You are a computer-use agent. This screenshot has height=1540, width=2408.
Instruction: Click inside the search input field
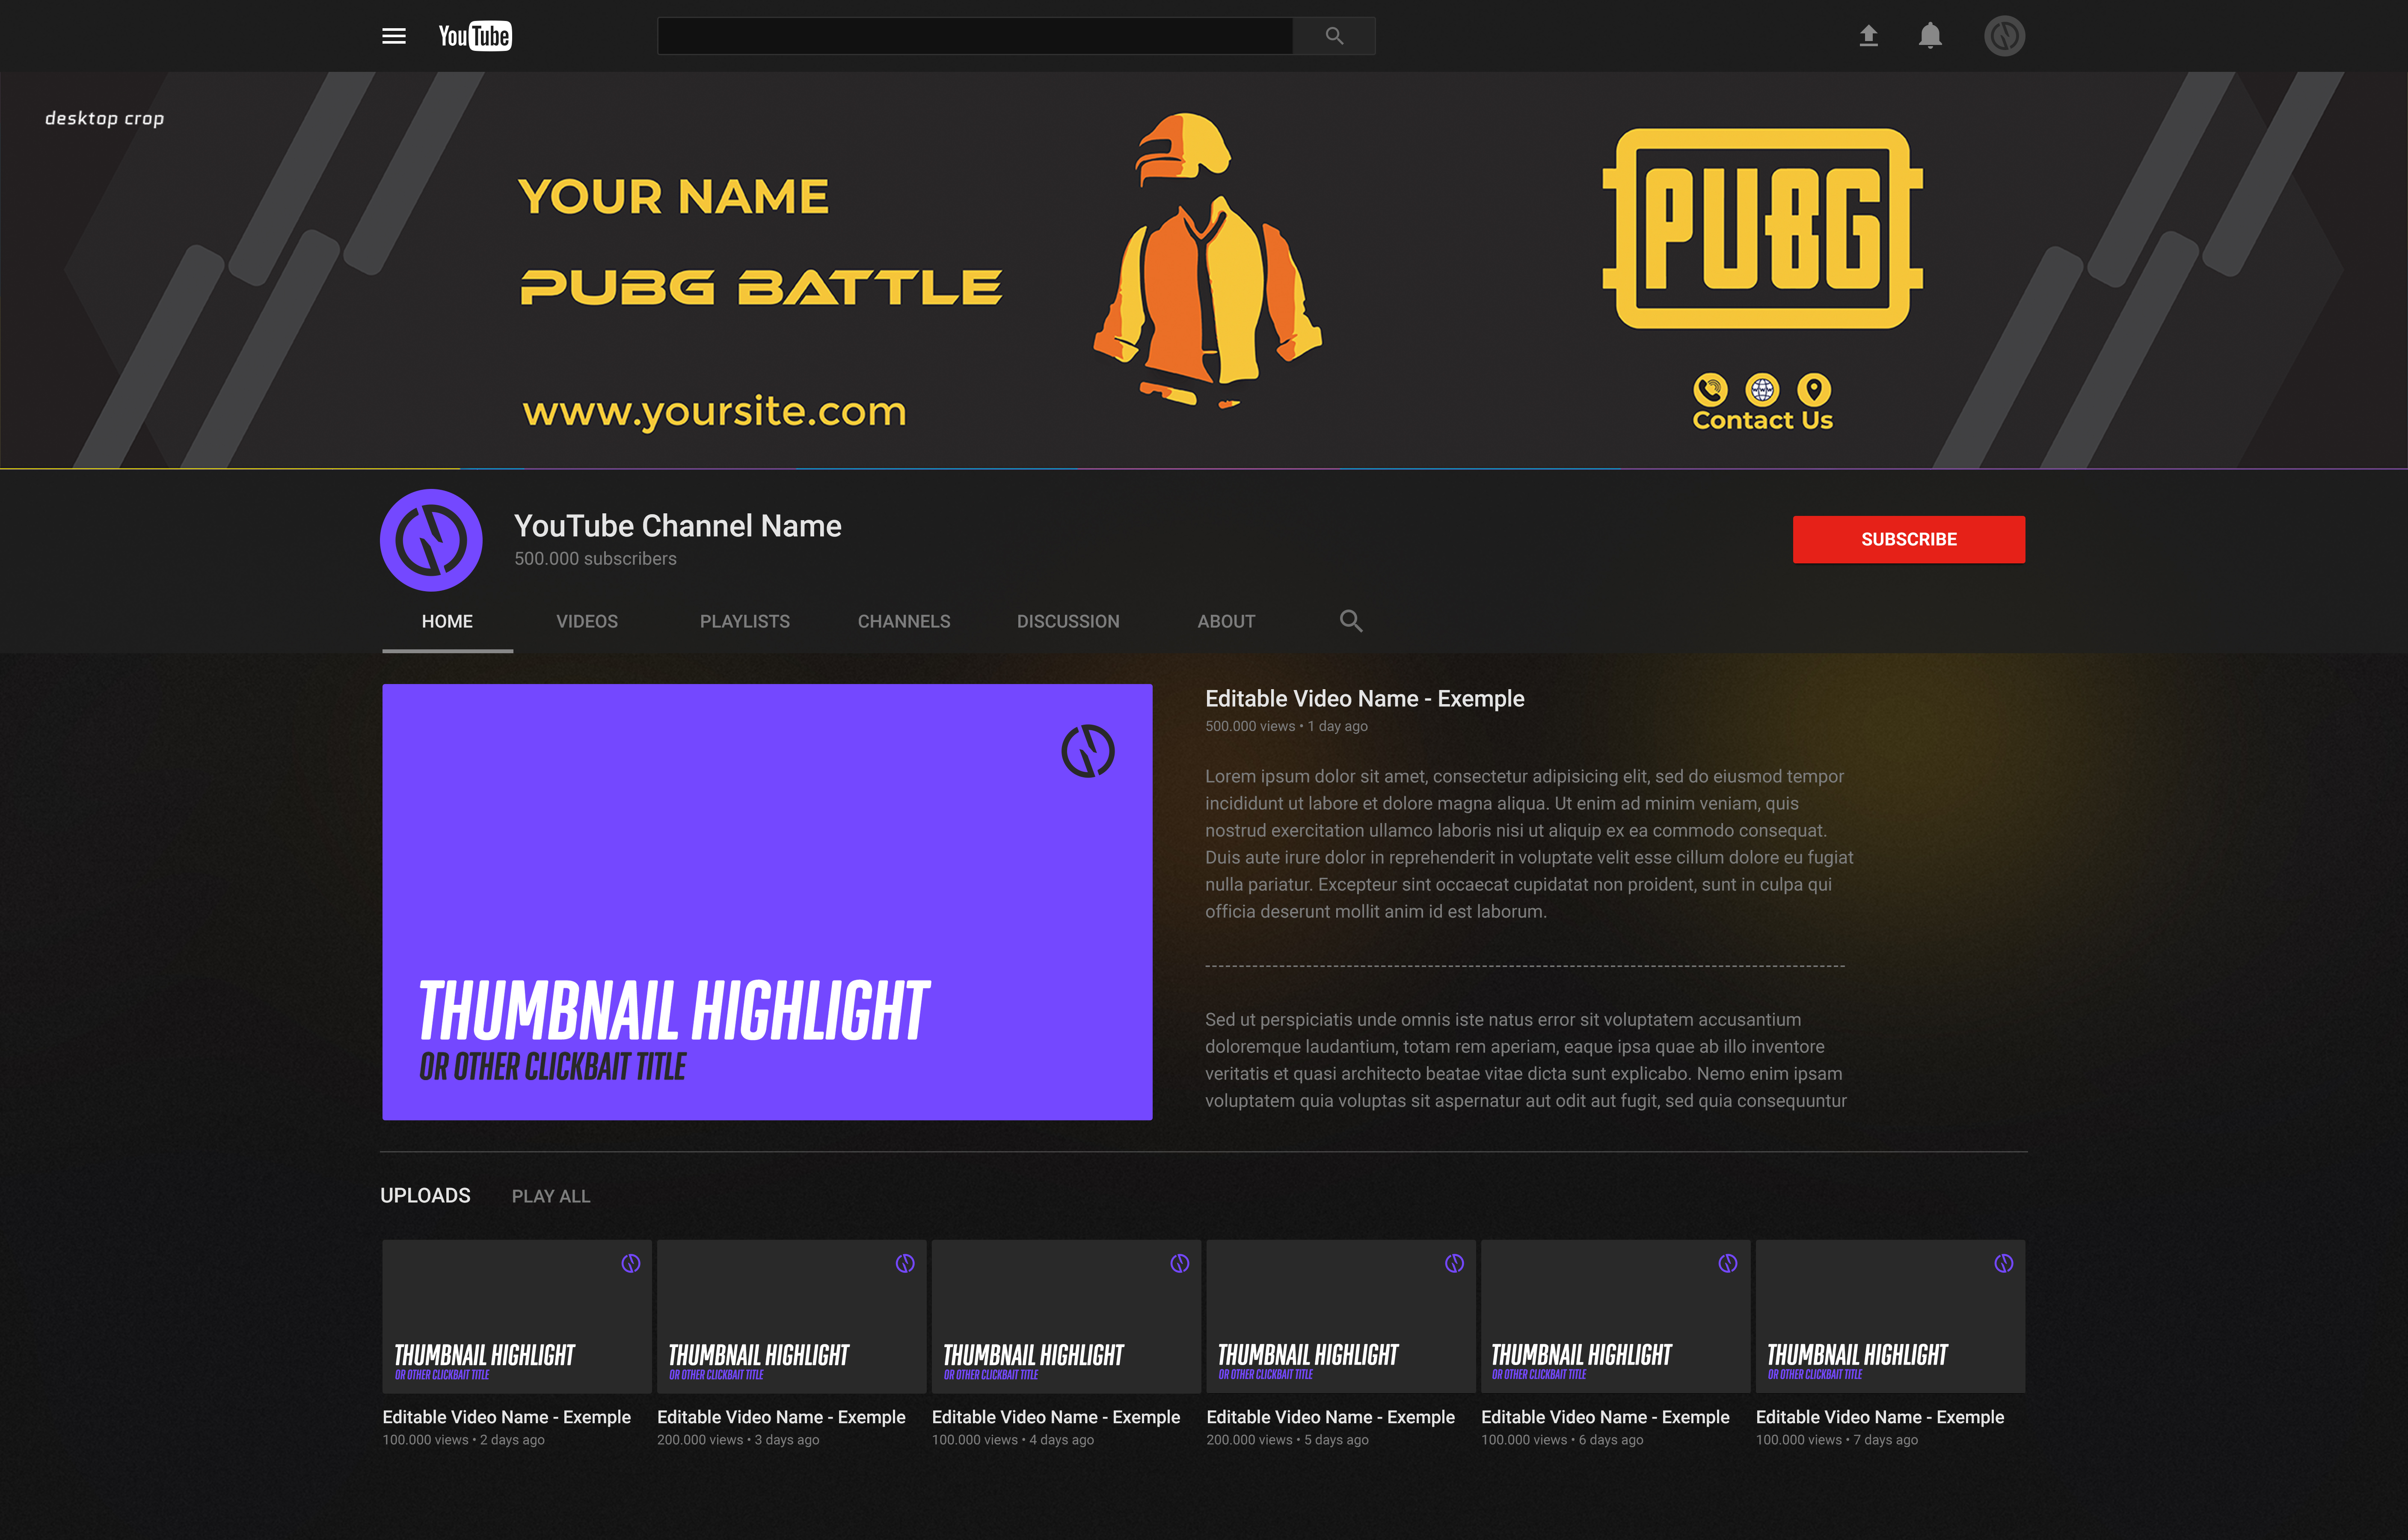tap(975, 36)
